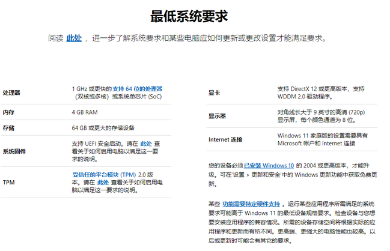Image resolution: width=390 pixels, height=251 pixels.
Task: Select the Internet 连接 row label
Action: coord(225,139)
